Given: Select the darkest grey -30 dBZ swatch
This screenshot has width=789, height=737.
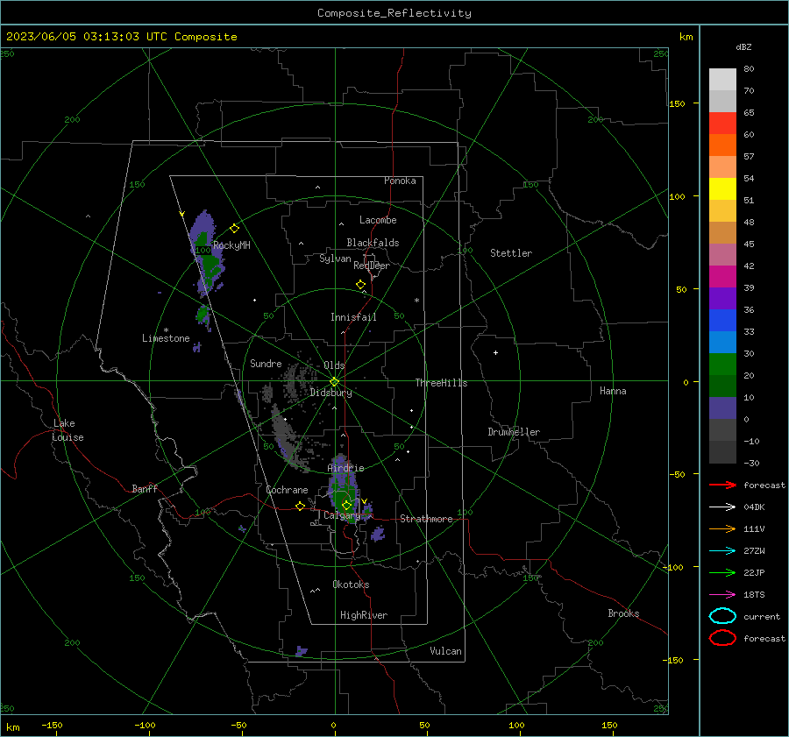Looking at the screenshot, I should coord(722,452).
